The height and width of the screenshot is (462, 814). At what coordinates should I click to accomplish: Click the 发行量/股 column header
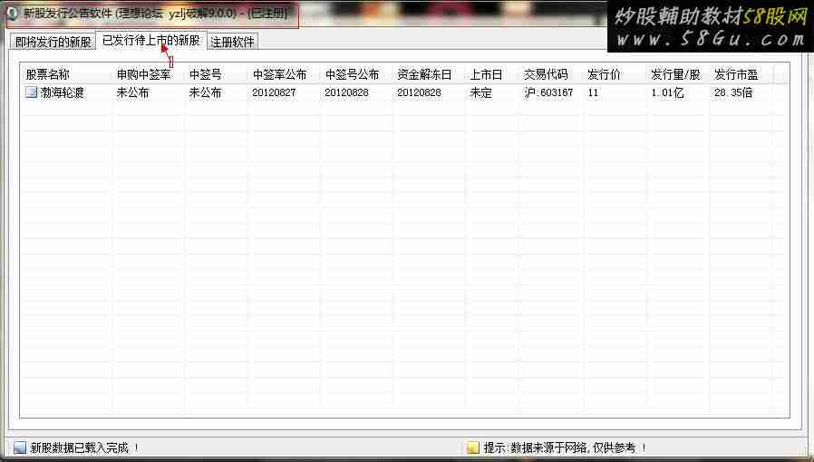tap(675, 74)
